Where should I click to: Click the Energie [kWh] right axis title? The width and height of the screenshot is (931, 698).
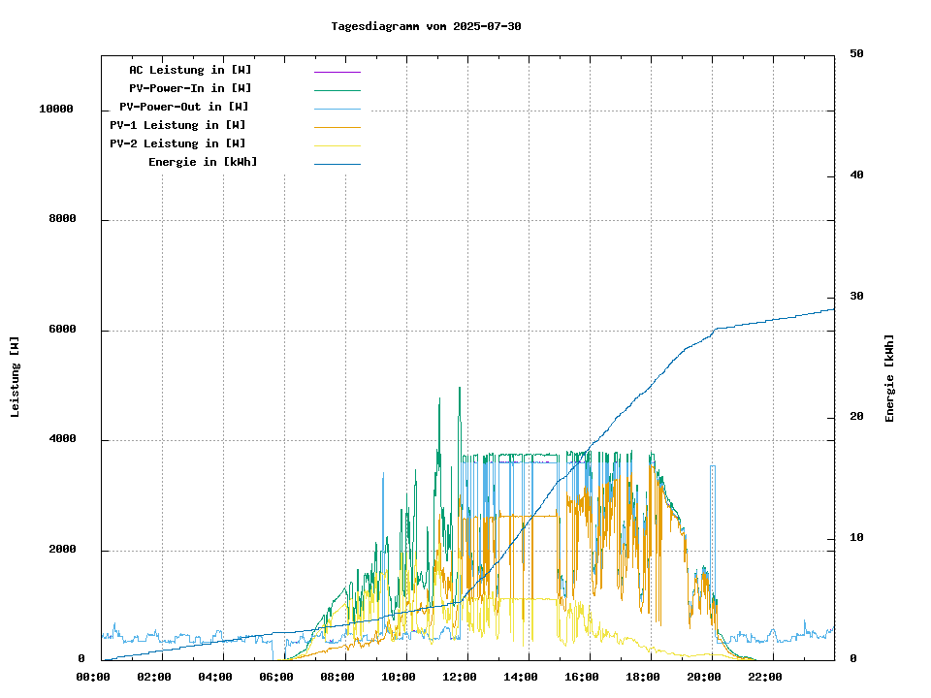890,378
